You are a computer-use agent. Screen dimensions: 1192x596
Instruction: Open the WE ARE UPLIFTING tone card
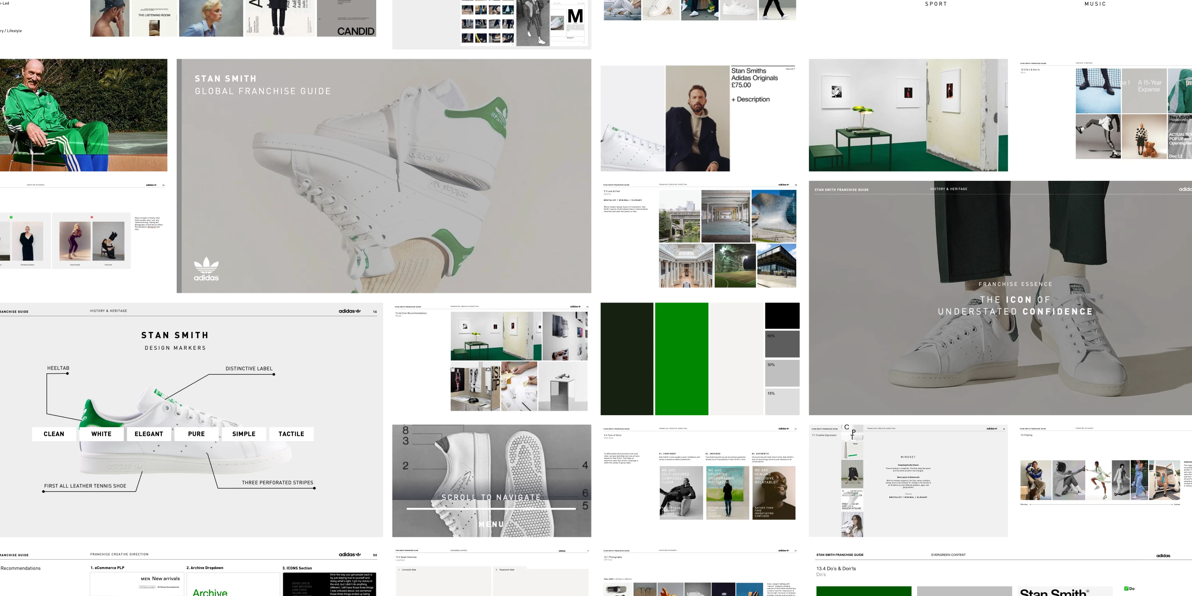point(728,493)
